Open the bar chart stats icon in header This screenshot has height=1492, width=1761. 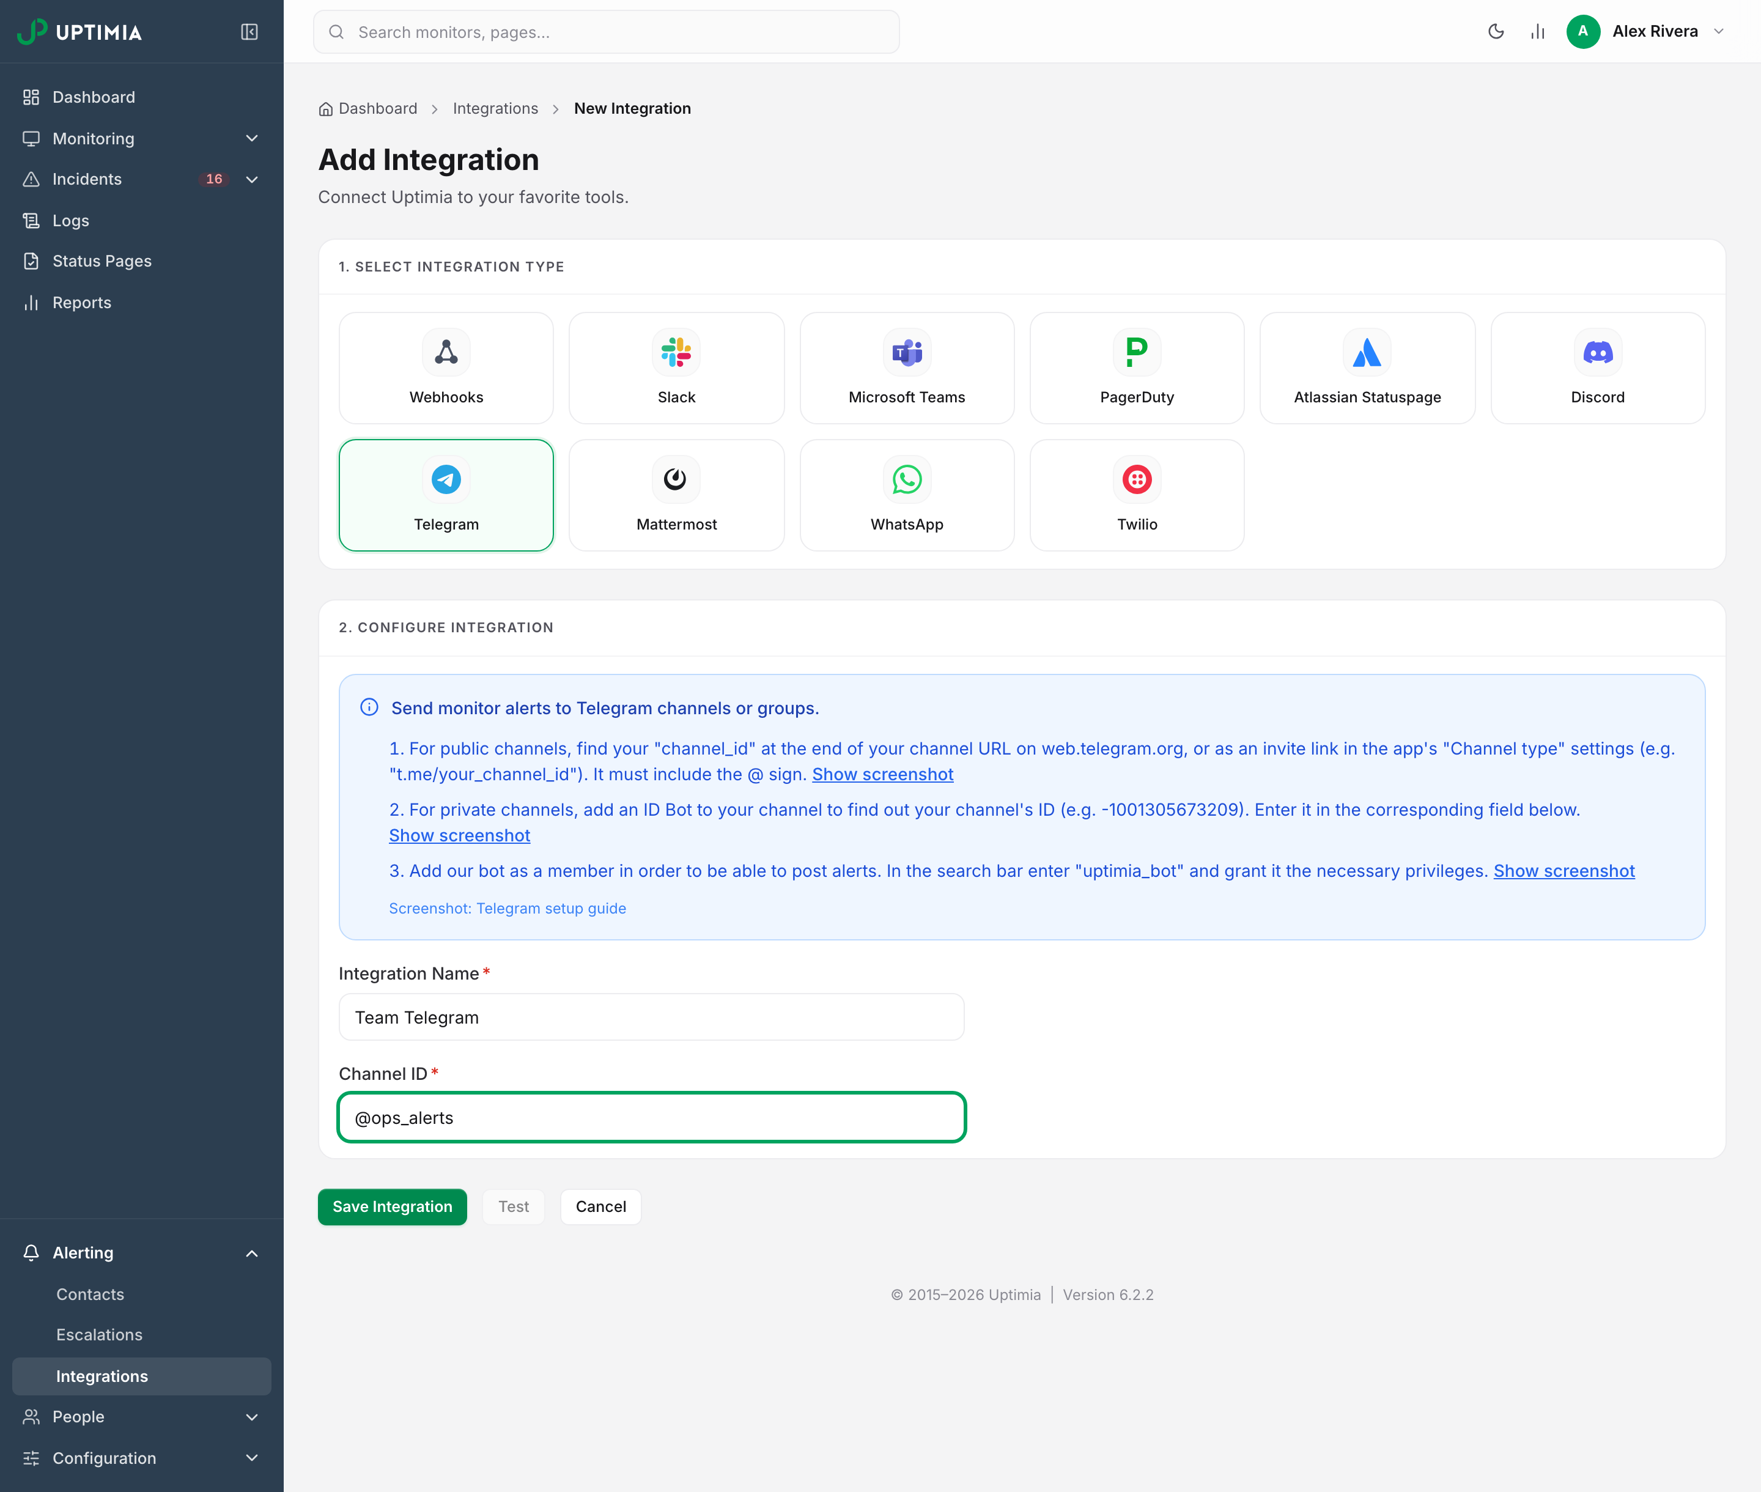pos(1537,32)
